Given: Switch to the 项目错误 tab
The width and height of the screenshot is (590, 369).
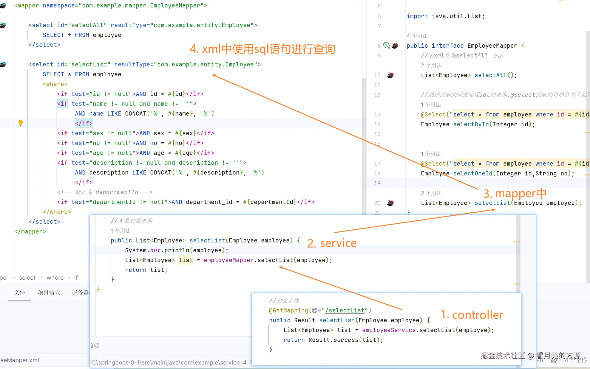Looking at the screenshot, I should point(49,292).
